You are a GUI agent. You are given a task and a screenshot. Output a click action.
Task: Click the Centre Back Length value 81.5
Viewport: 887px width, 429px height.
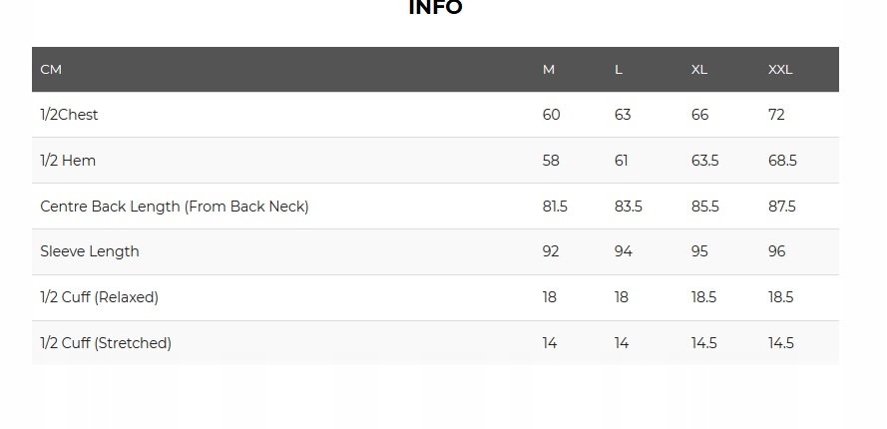pyautogui.click(x=555, y=207)
